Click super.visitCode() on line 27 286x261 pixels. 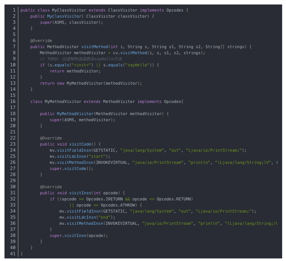[x=70, y=169]
